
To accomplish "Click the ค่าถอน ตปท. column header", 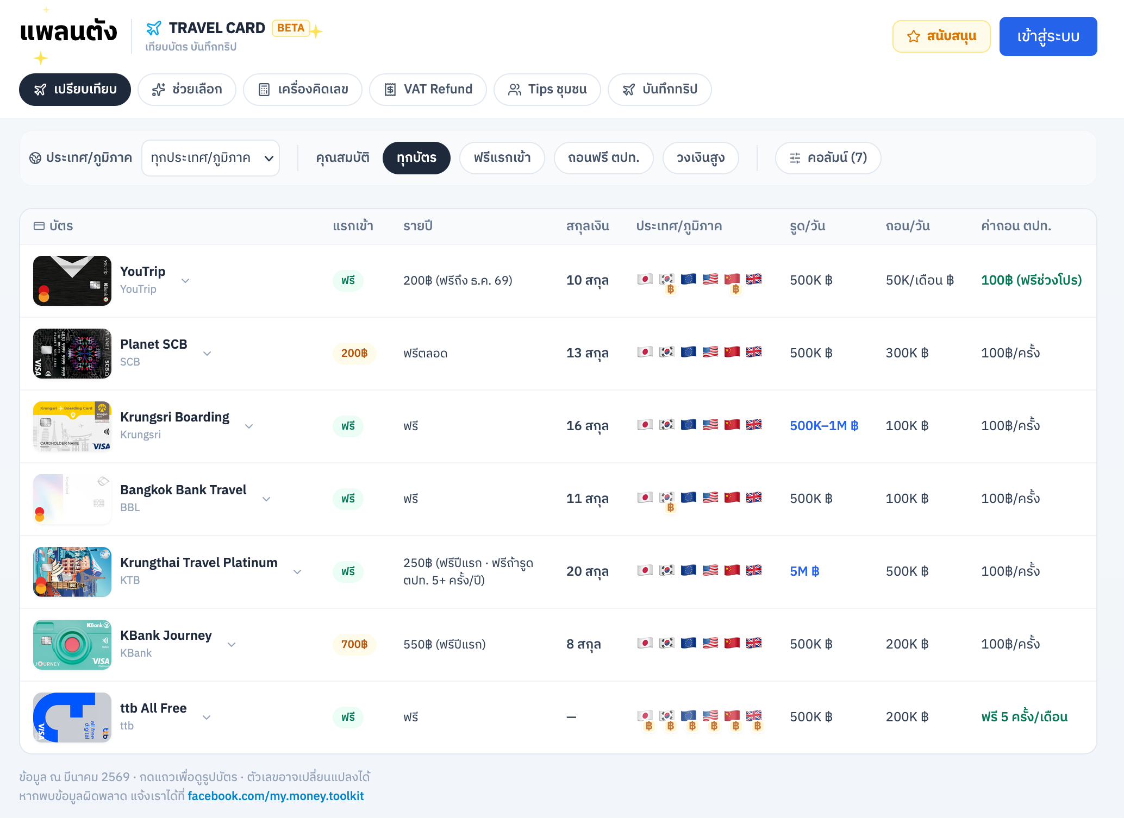I will (x=1016, y=226).
